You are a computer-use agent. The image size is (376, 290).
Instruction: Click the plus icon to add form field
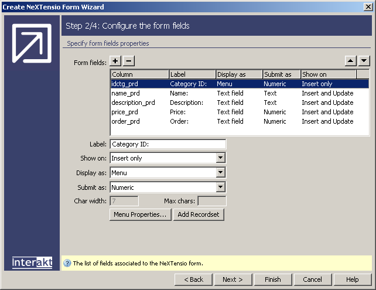(115, 61)
